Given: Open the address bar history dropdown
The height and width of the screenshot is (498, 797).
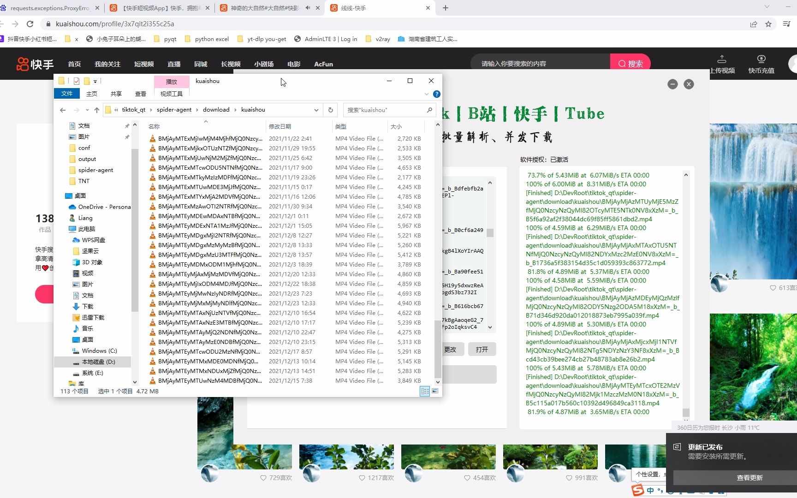Looking at the screenshot, I should (x=316, y=110).
